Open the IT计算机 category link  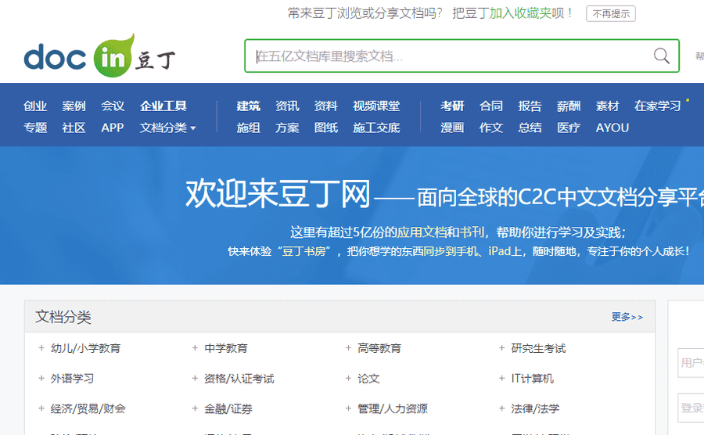click(533, 379)
